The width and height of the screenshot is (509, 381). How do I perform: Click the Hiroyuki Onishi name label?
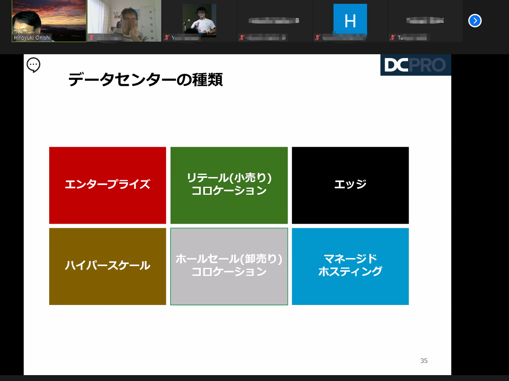(x=32, y=37)
